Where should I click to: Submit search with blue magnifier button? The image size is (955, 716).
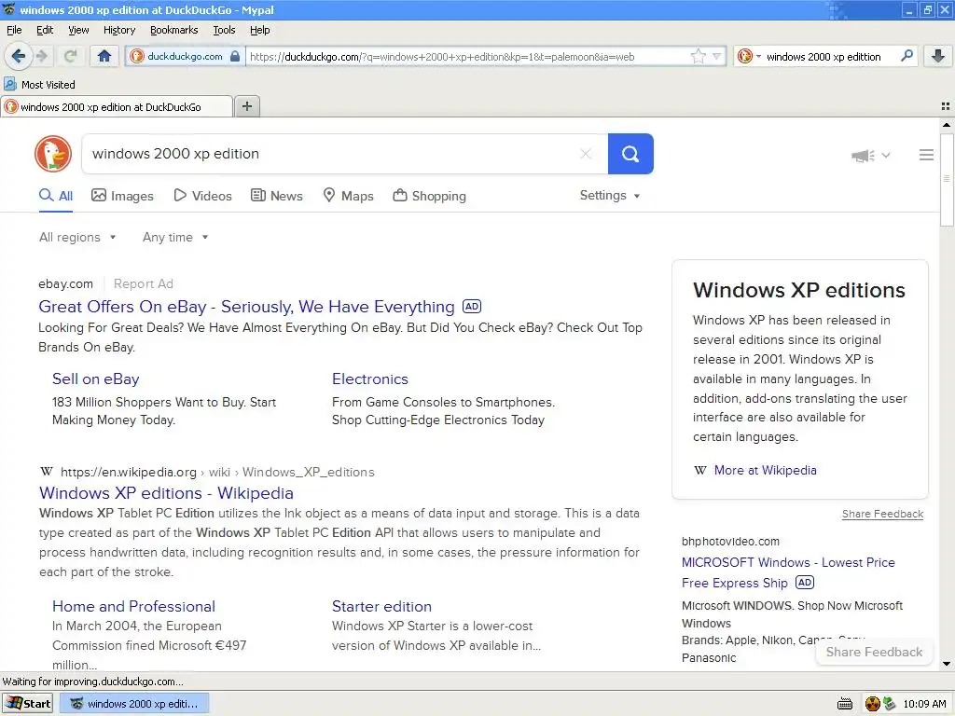tap(630, 154)
